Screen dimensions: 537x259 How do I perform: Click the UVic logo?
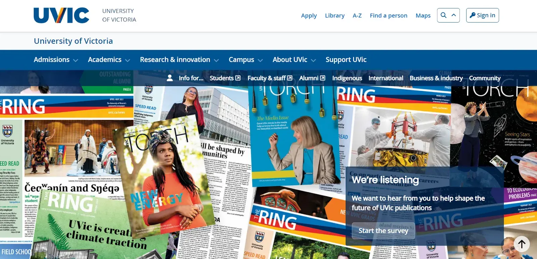pyautogui.click(x=61, y=15)
